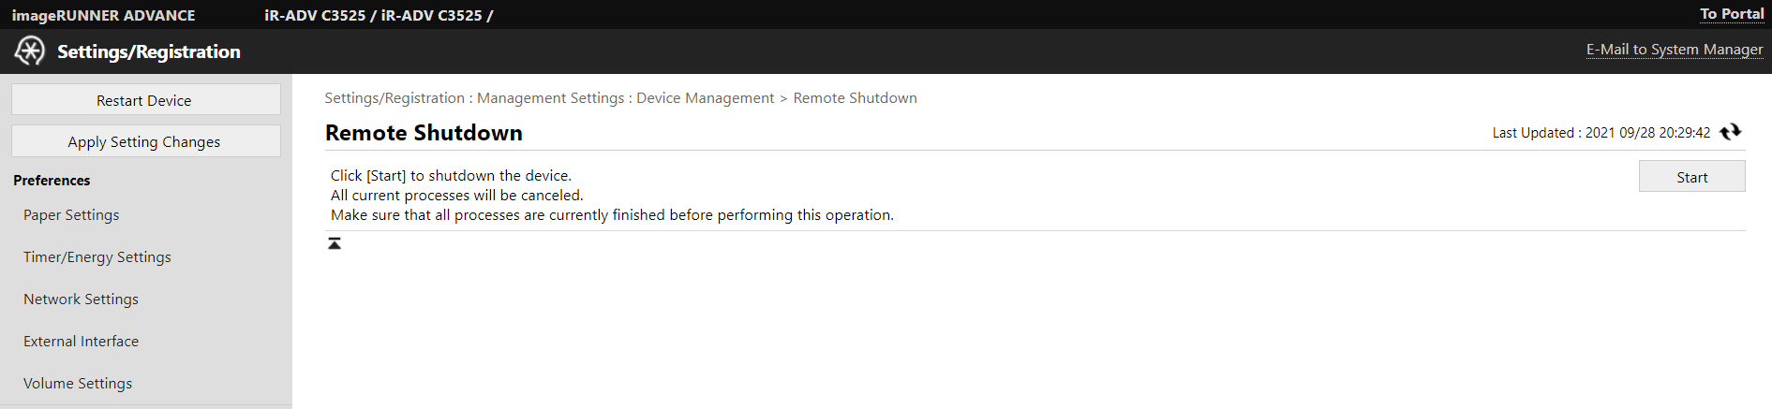The width and height of the screenshot is (1772, 409).
Task: Click the Restart Device button
Action: [145, 100]
